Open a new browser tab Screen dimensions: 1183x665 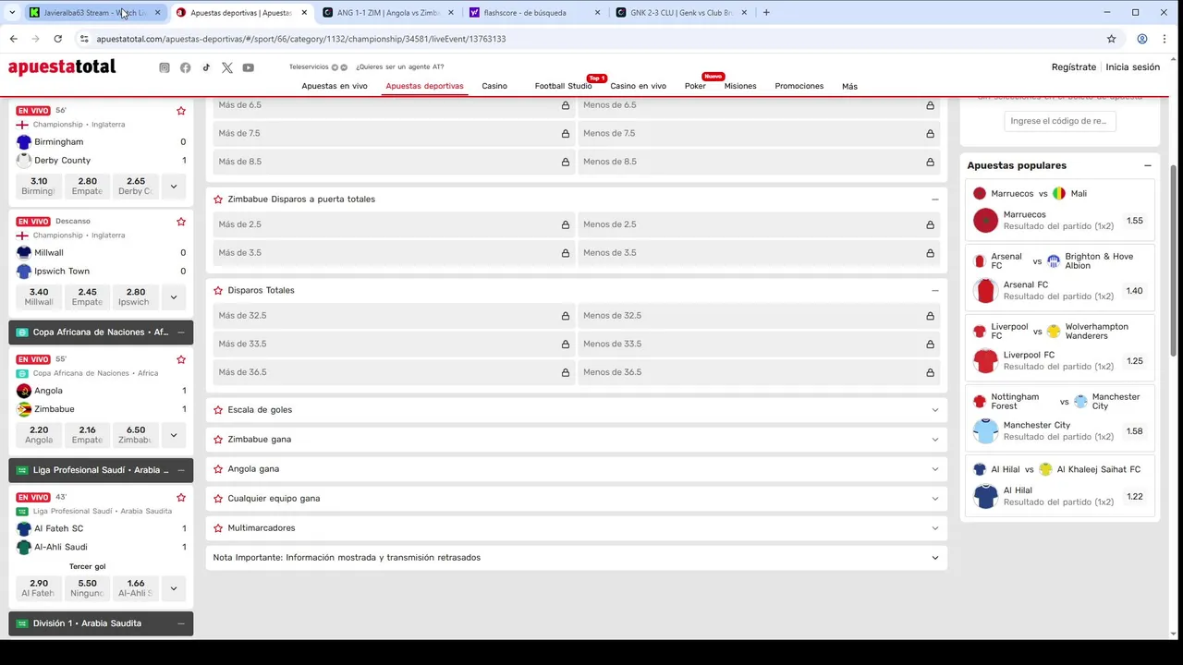click(766, 12)
